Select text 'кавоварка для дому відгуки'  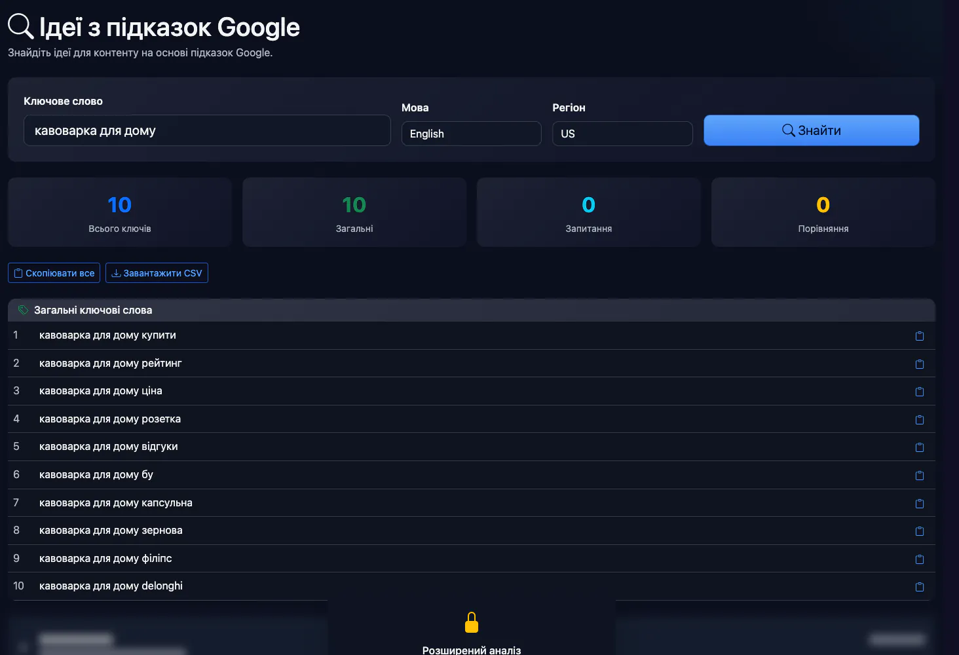click(x=109, y=447)
